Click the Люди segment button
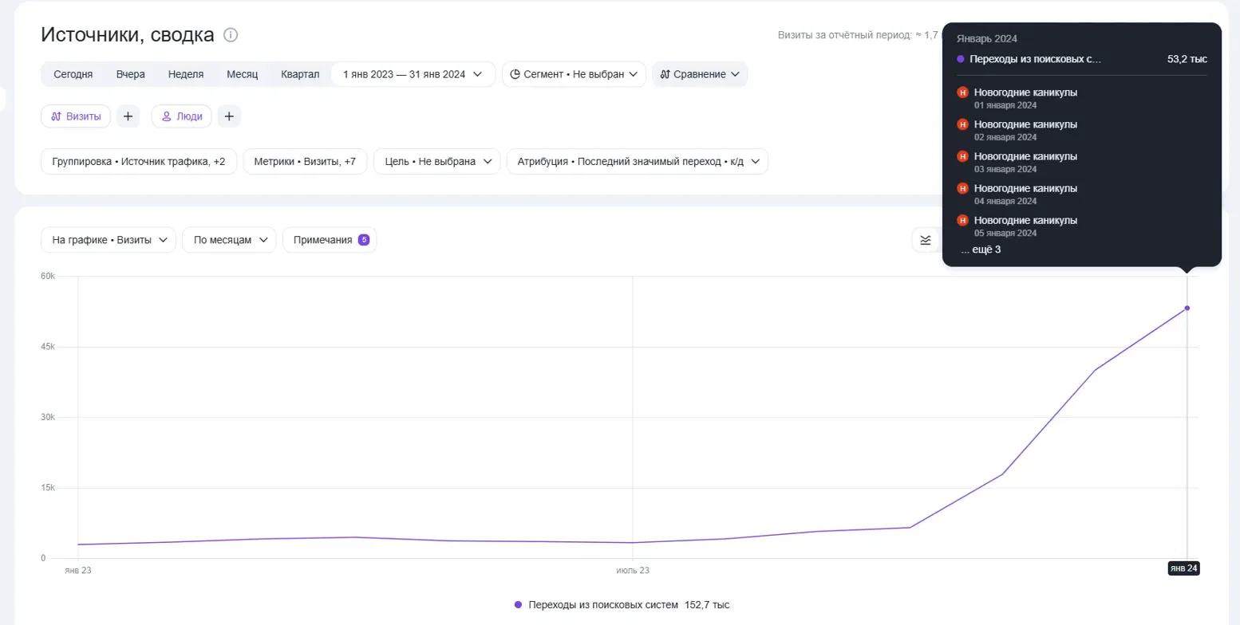Viewport: 1240px width, 625px height. point(182,116)
